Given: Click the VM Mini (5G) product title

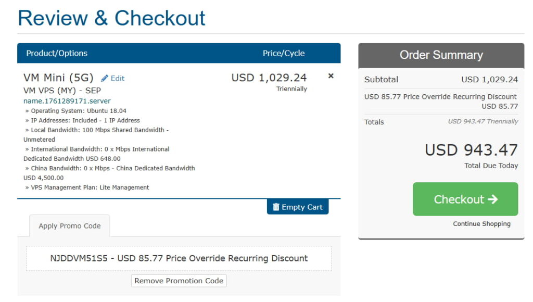Looking at the screenshot, I should [x=58, y=78].
